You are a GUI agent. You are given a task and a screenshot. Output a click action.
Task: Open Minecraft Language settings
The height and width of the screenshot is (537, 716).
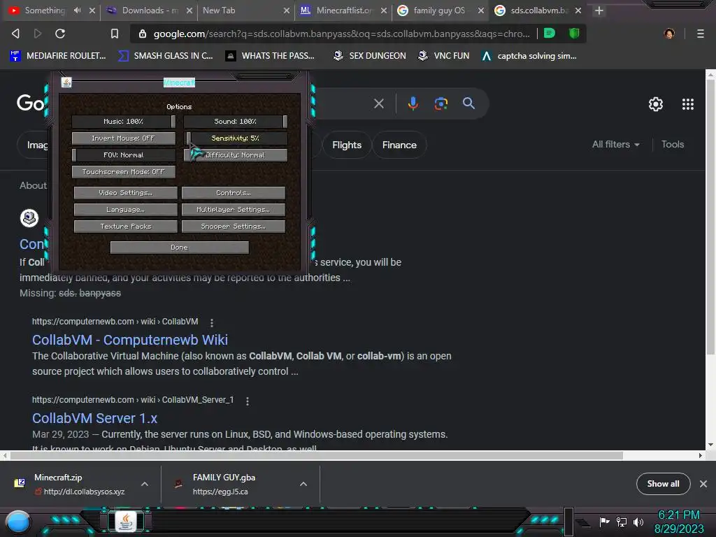tap(126, 210)
